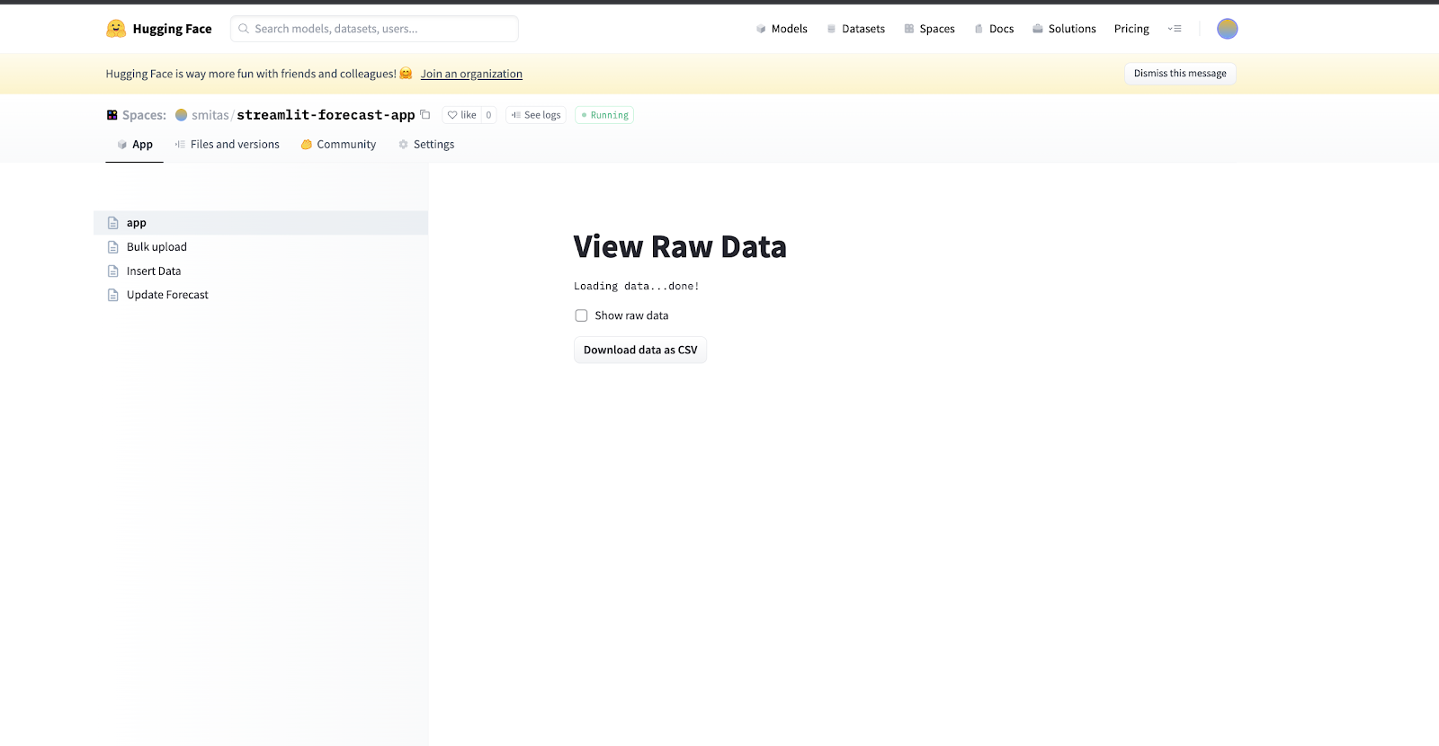The image size is (1439, 746).
Task: Click the Spaces grid icon beside Spaces label
Action: [112, 115]
